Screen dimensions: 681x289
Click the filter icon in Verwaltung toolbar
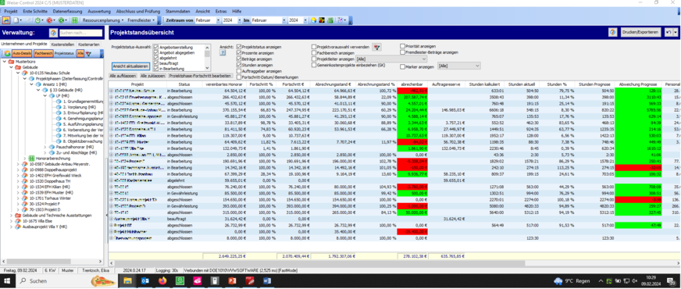[88, 53]
